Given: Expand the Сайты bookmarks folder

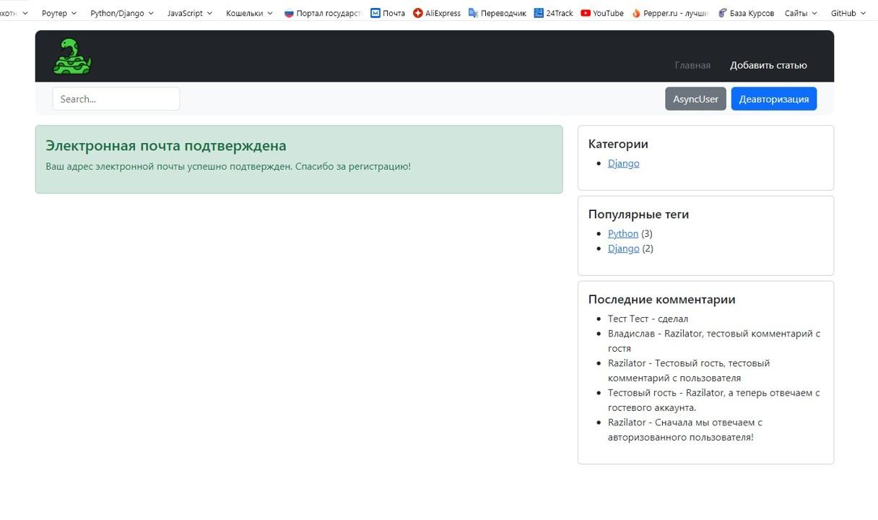Looking at the screenshot, I should 801,13.
